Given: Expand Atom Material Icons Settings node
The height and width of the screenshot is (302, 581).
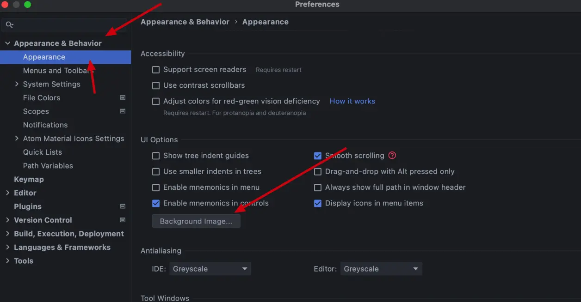Looking at the screenshot, I should point(17,139).
